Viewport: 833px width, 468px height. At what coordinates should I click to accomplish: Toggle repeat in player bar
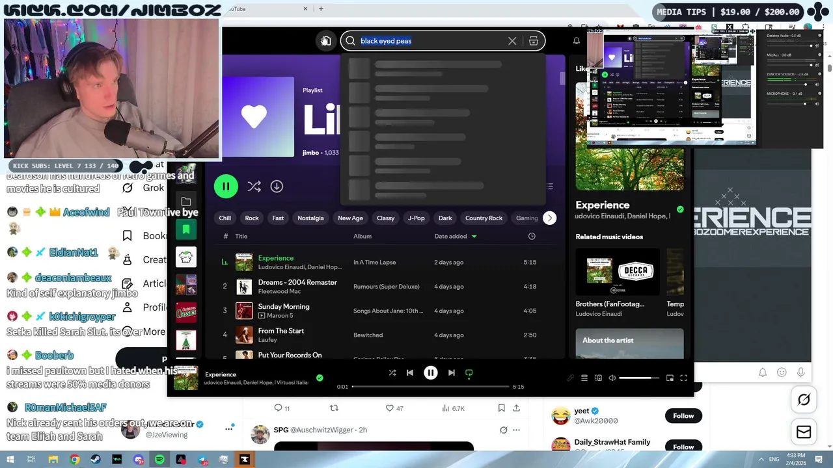(469, 373)
